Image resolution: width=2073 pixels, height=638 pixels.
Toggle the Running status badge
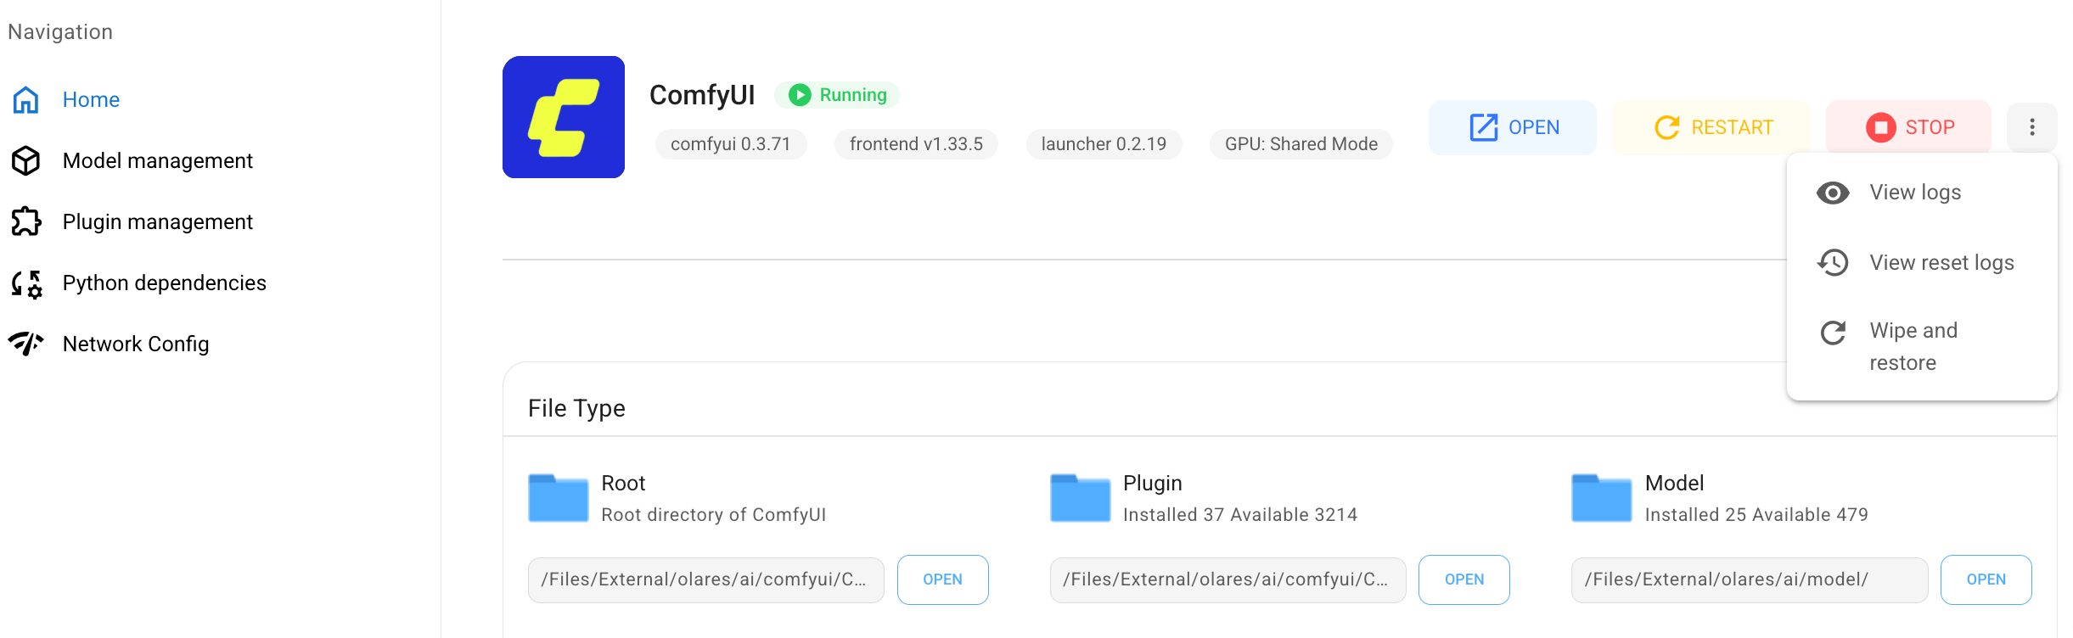[x=835, y=95]
